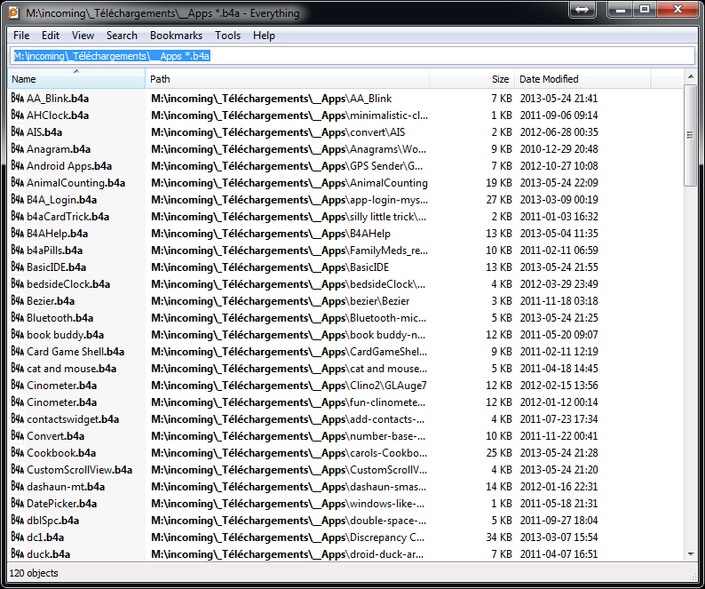Click the B4A icon of Bezier.b4a
The image size is (705, 589).
[18, 300]
